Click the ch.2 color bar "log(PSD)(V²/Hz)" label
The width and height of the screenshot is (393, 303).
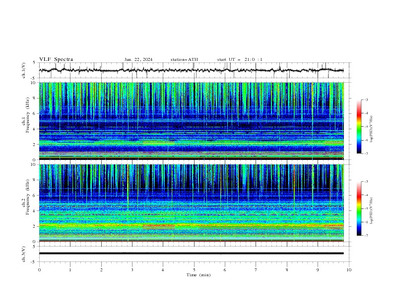[x=371, y=210]
